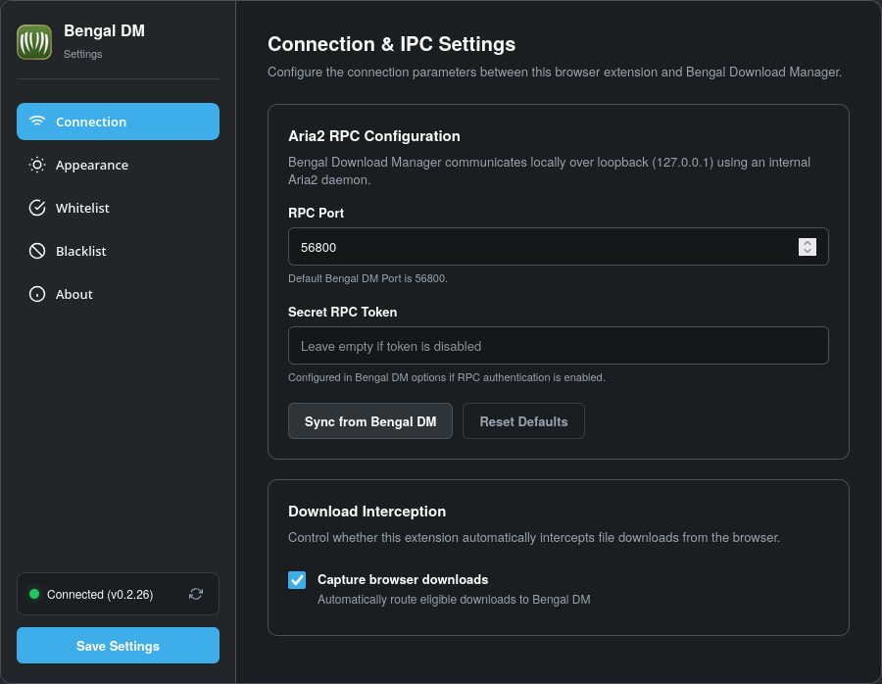882x684 pixels.
Task: Click the Capture browser downloads label
Action: 403,579
